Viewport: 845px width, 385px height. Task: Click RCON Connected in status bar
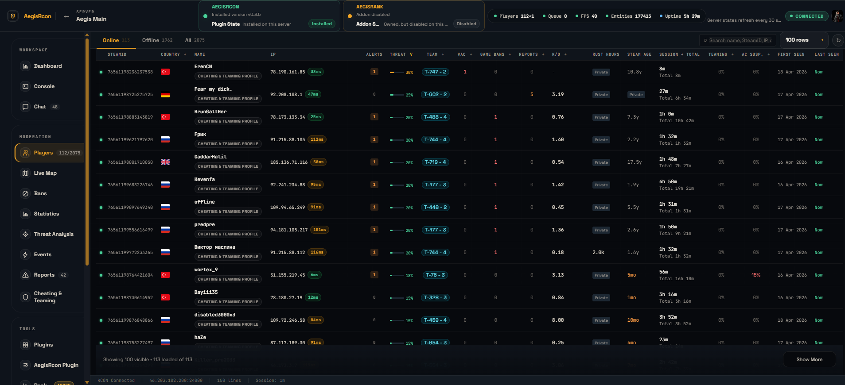coord(116,380)
